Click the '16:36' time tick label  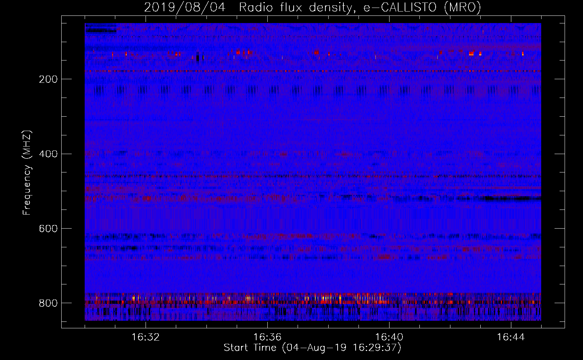[267, 337]
